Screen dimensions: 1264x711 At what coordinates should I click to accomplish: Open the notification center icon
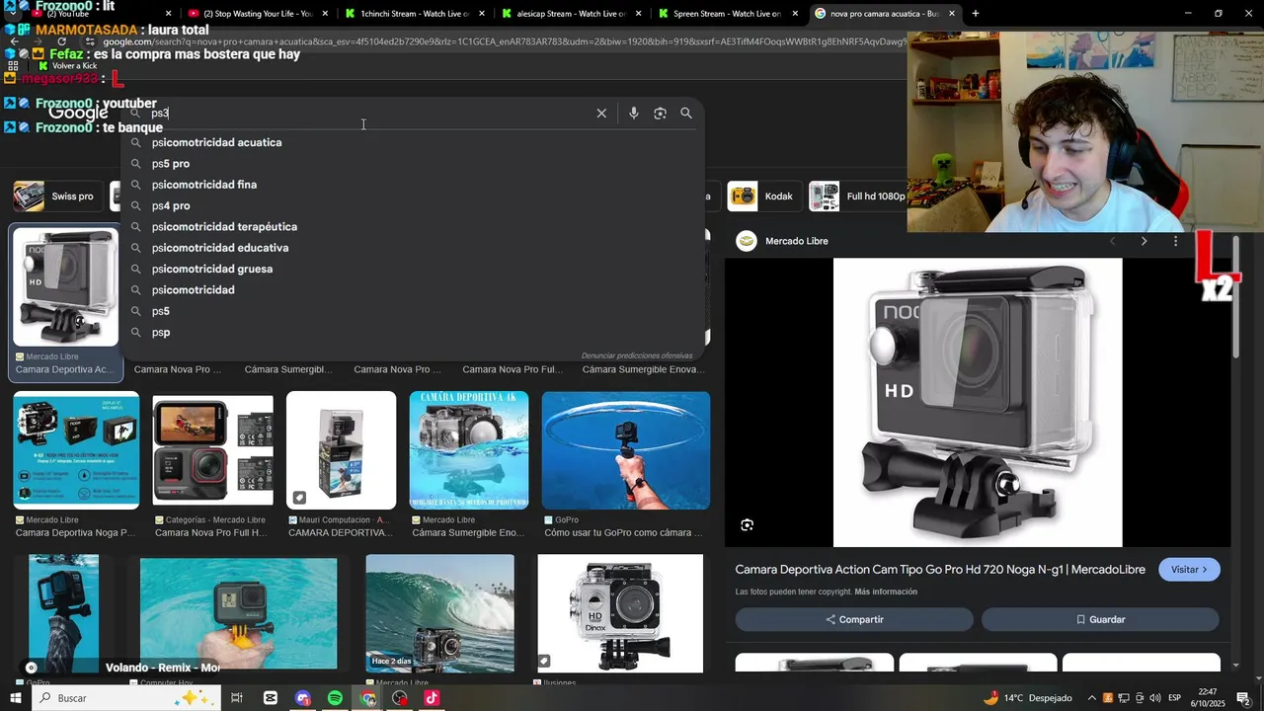pyautogui.click(x=1243, y=698)
